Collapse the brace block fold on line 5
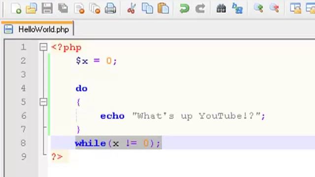Screen dimensions: 315x177 [x=43, y=102]
